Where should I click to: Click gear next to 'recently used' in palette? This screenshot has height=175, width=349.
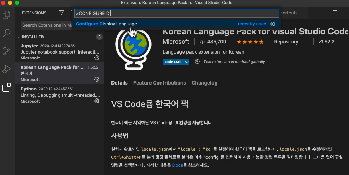point(273,24)
